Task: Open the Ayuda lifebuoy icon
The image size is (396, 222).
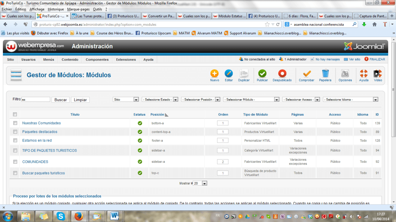Action: tap(364, 74)
